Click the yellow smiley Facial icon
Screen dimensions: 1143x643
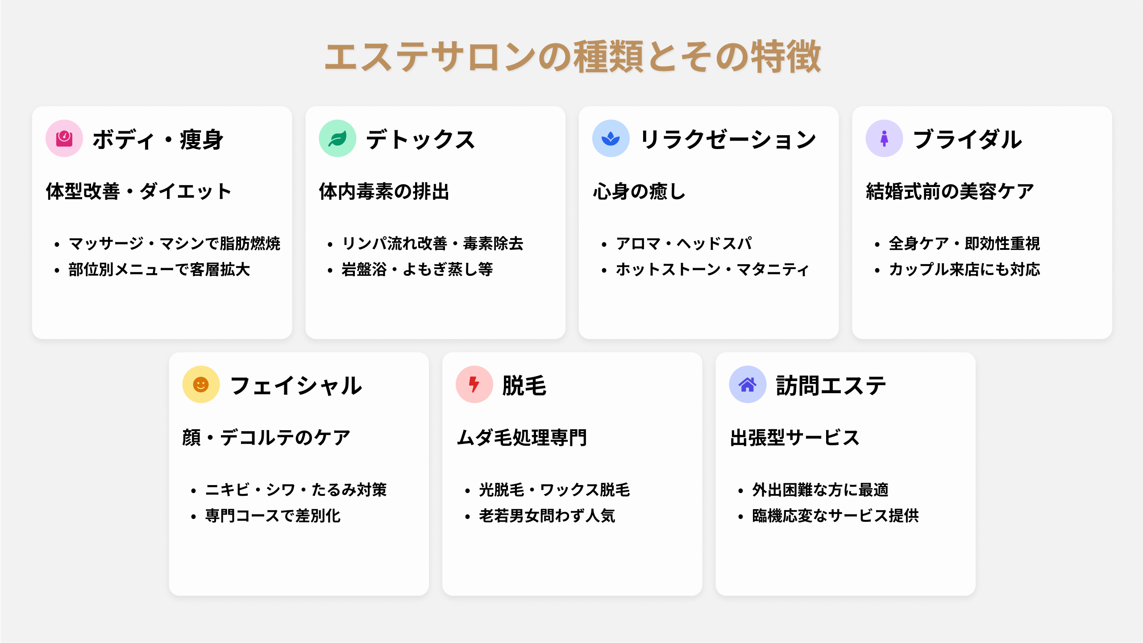201,385
